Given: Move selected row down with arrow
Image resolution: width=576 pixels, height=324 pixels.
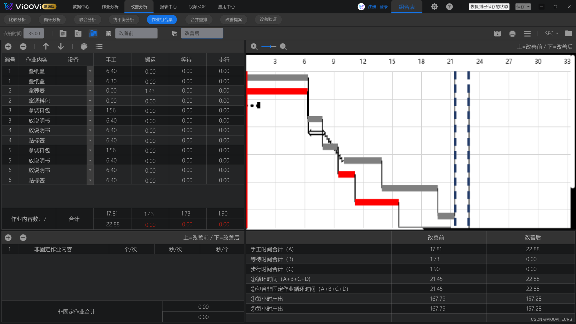Looking at the screenshot, I should 61,46.
